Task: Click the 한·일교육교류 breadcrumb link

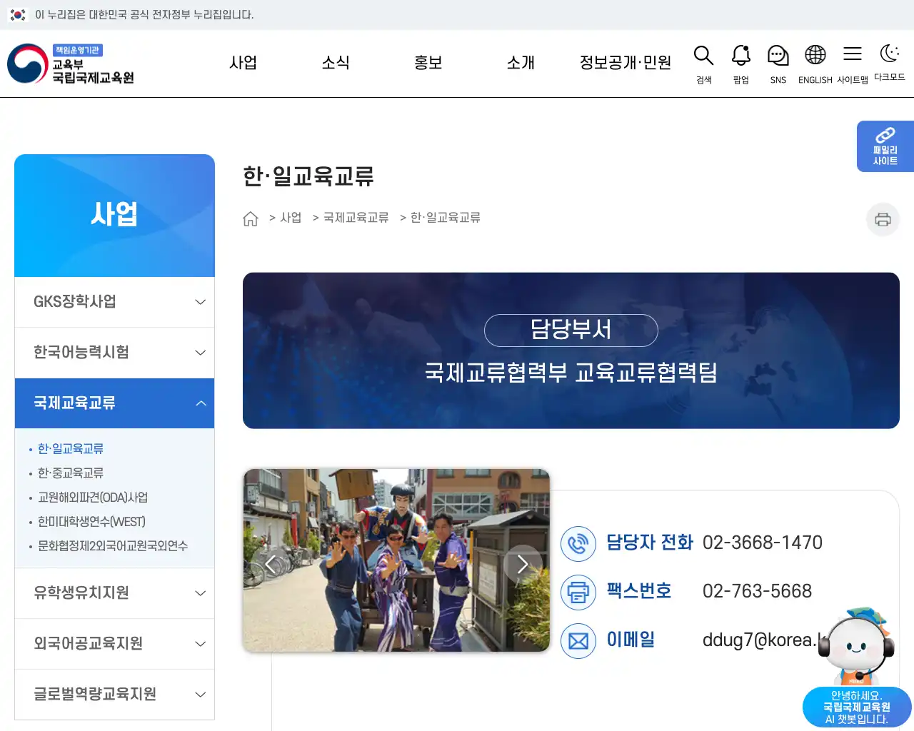Action: [x=446, y=218]
